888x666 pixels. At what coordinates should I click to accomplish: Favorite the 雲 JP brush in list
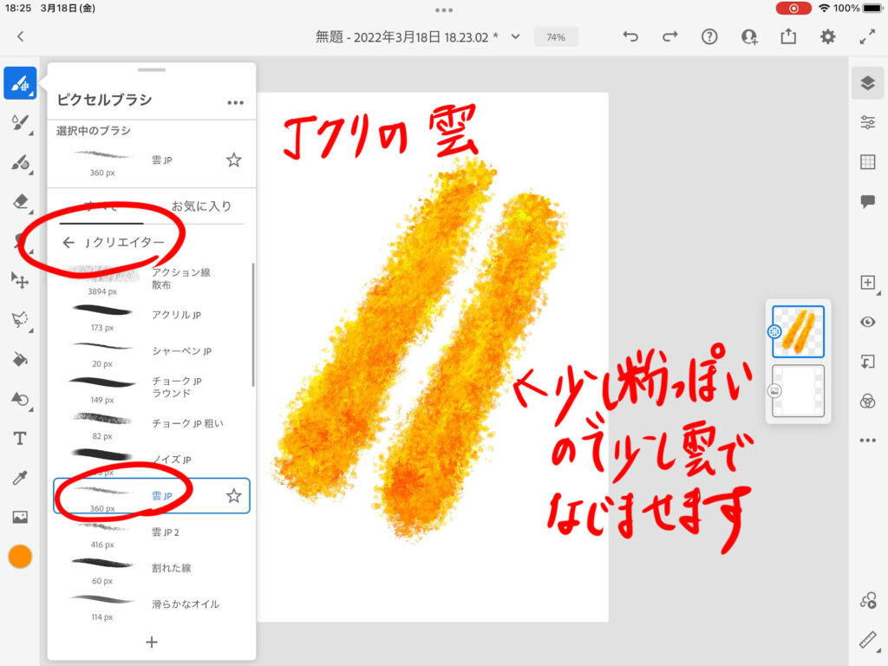(x=233, y=496)
